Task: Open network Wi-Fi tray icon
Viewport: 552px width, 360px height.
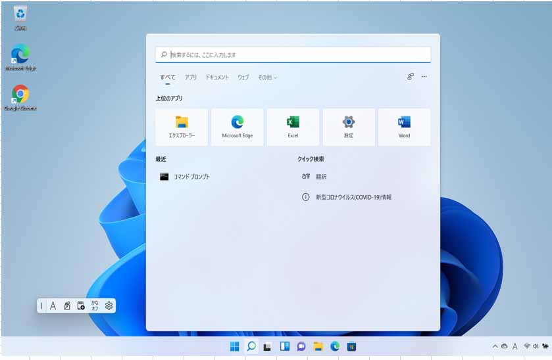Action: click(527, 346)
